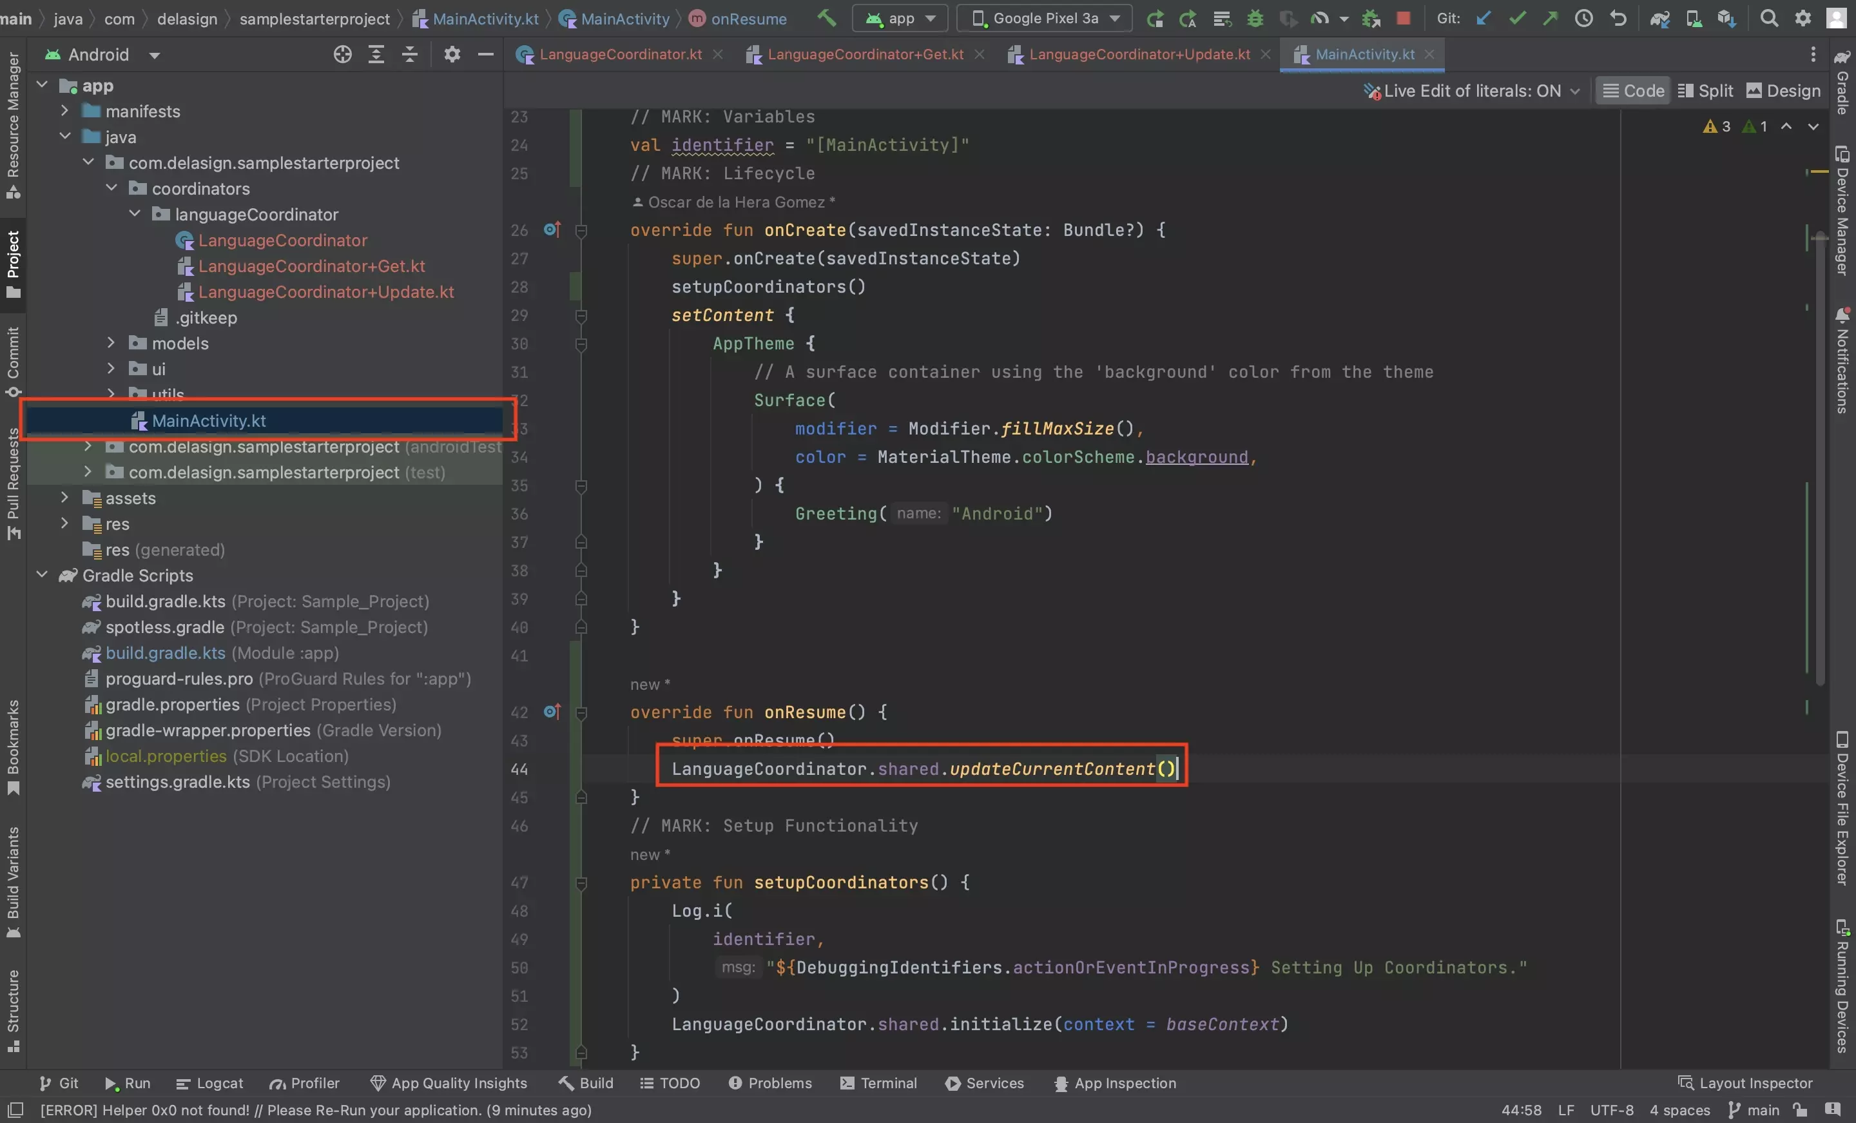Expand the Gradle Scripts section
The width and height of the screenshot is (1856, 1123).
(x=44, y=576)
